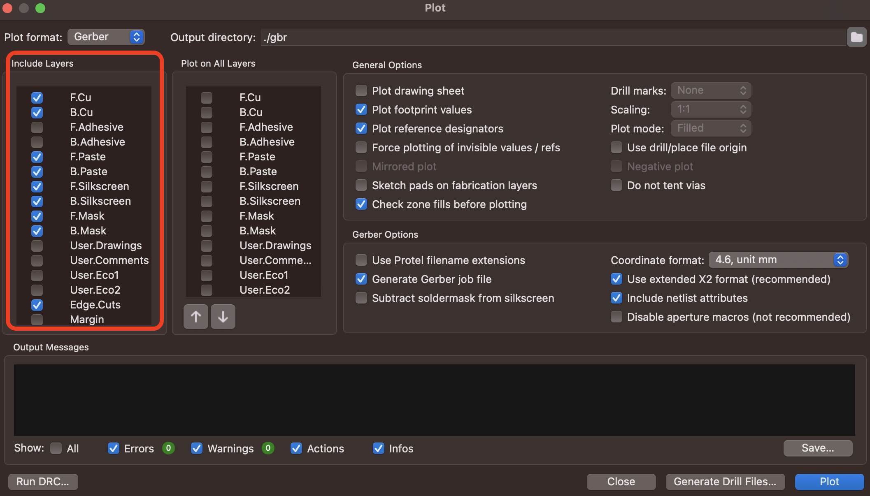This screenshot has height=496, width=870.
Task: Enable Subtract soldermask from silkscreen
Action: point(361,298)
